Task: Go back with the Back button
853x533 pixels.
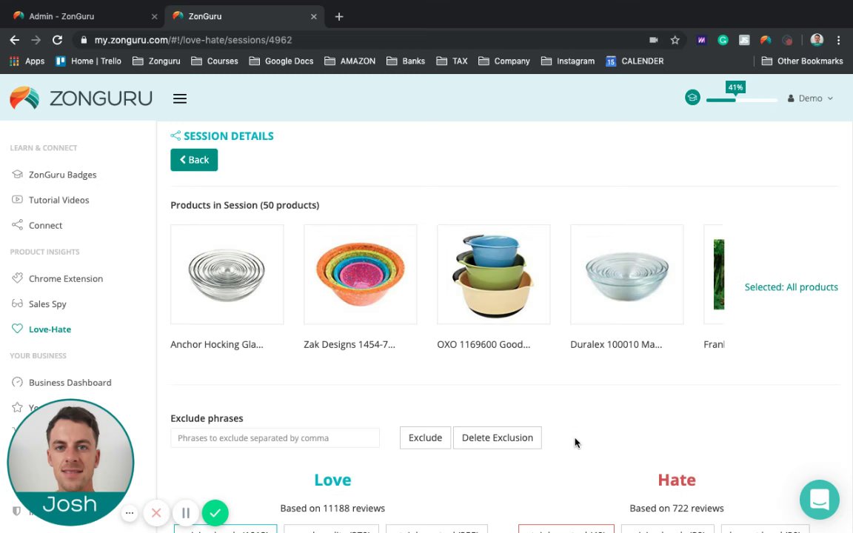Action: (x=194, y=160)
